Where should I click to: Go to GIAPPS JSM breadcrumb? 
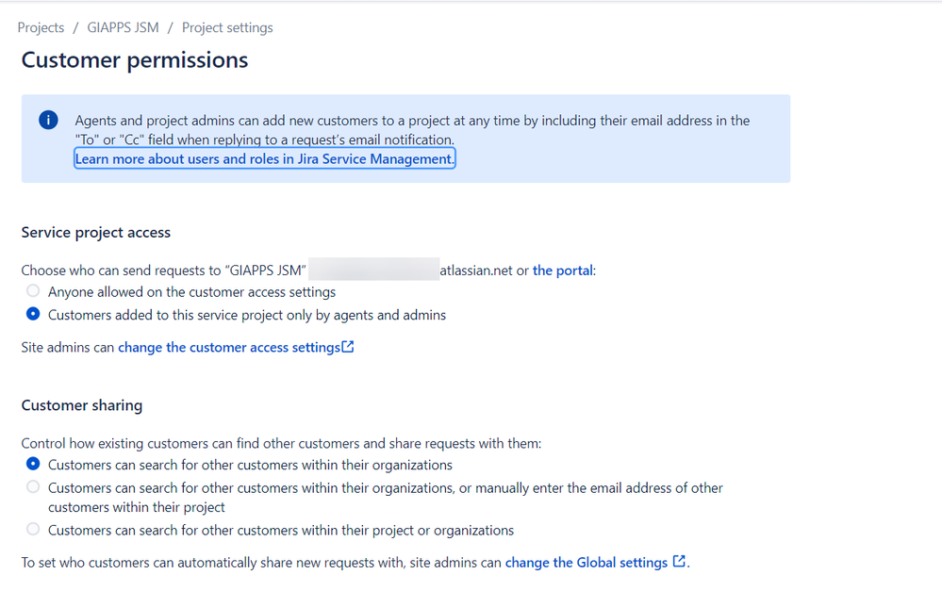coord(124,27)
